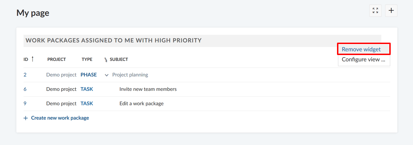Click Create new work package link
This screenshot has width=413, height=145.
[x=60, y=118]
